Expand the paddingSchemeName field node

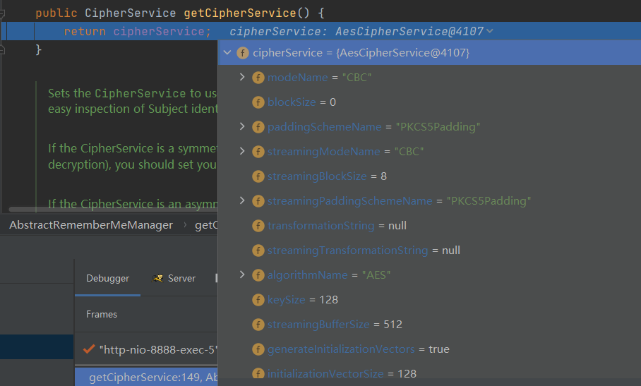pos(242,126)
